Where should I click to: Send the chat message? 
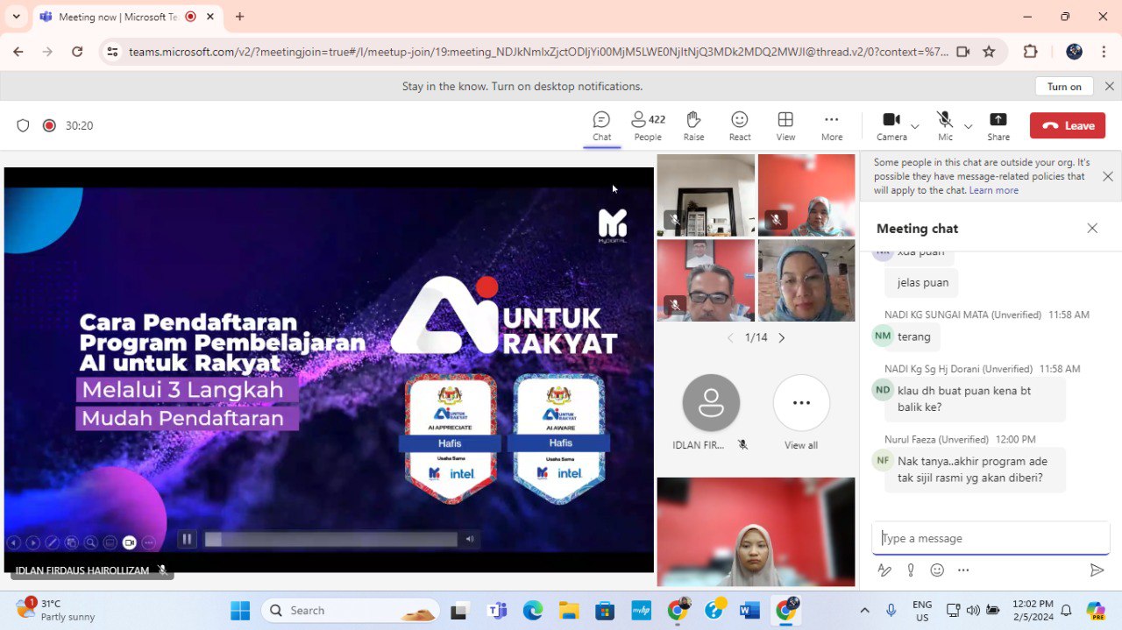1097,570
